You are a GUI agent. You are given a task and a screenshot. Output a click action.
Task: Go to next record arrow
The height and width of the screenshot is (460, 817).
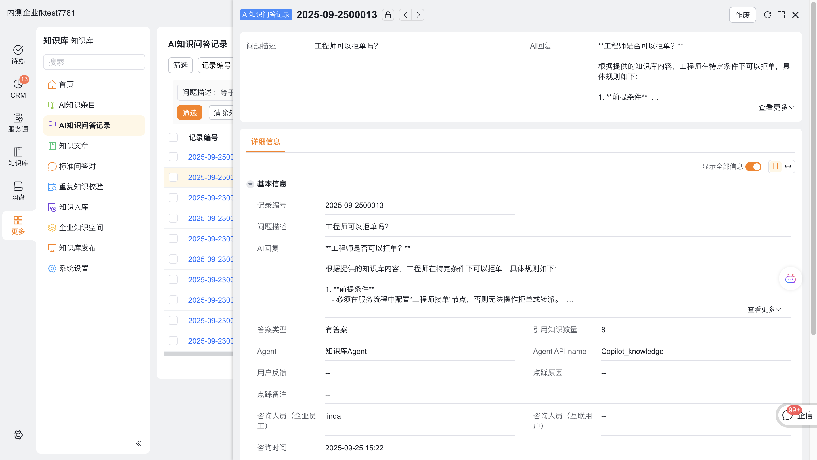418,15
